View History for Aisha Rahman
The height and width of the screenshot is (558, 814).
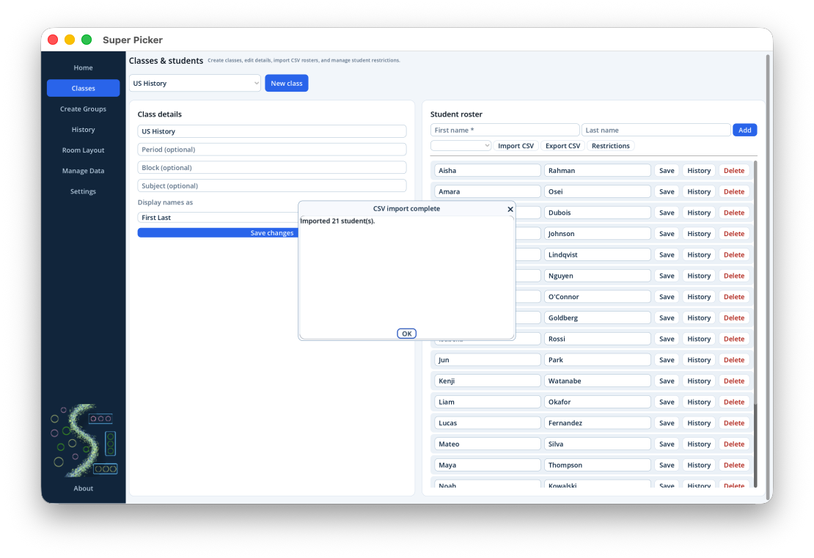coord(699,171)
